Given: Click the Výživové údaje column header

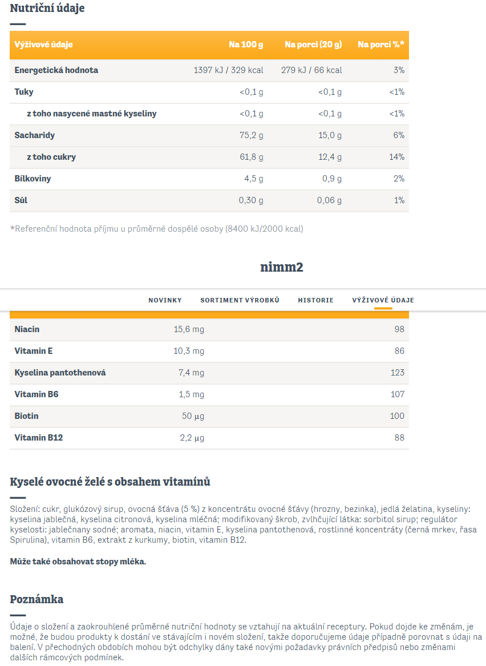Looking at the screenshot, I should pyautogui.click(x=43, y=45).
